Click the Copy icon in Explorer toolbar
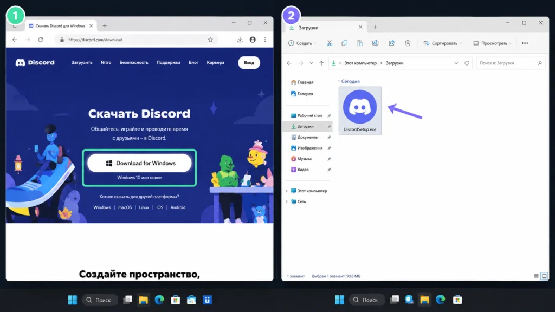Image resolution: width=555 pixels, height=312 pixels. (x=344, y=43)
